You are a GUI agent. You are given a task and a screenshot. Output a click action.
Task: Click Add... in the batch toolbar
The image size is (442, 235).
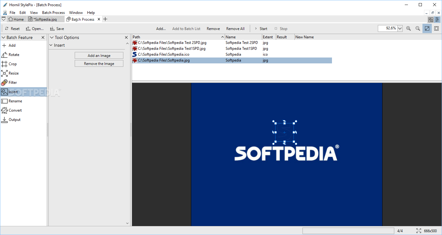pos(161,29)
